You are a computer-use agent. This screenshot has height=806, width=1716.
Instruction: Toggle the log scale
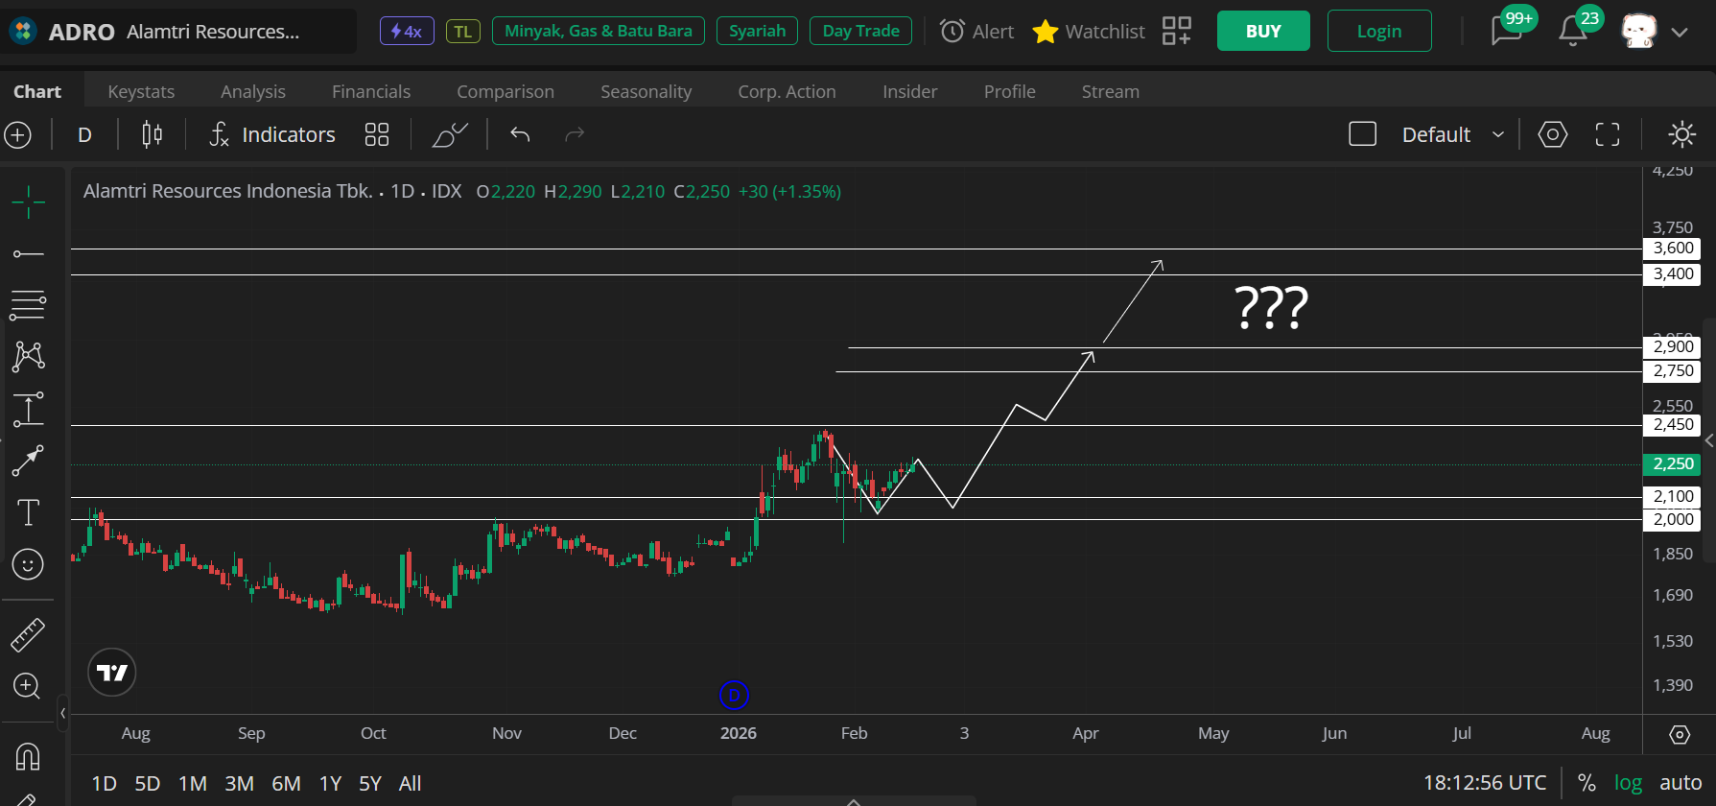click(x=1628, y=783)
